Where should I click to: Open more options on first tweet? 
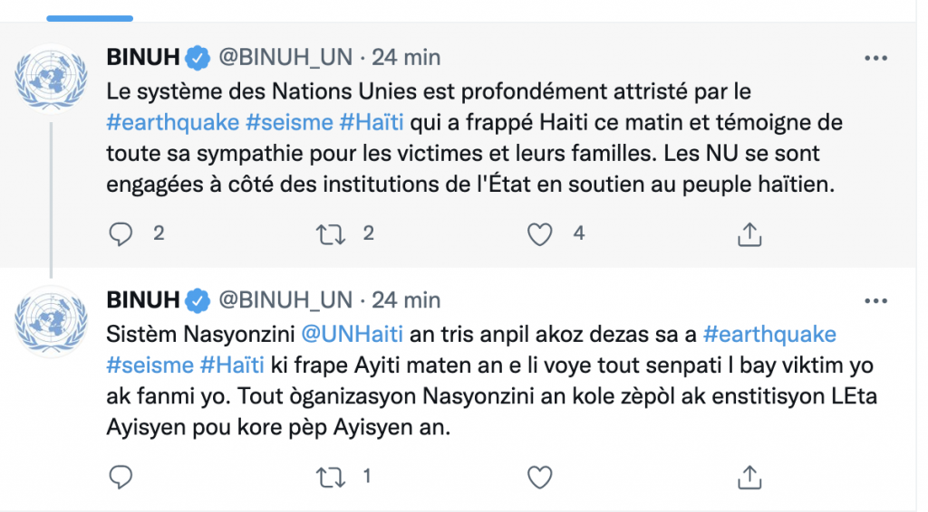pyautogui.click(x=875, y=58)
